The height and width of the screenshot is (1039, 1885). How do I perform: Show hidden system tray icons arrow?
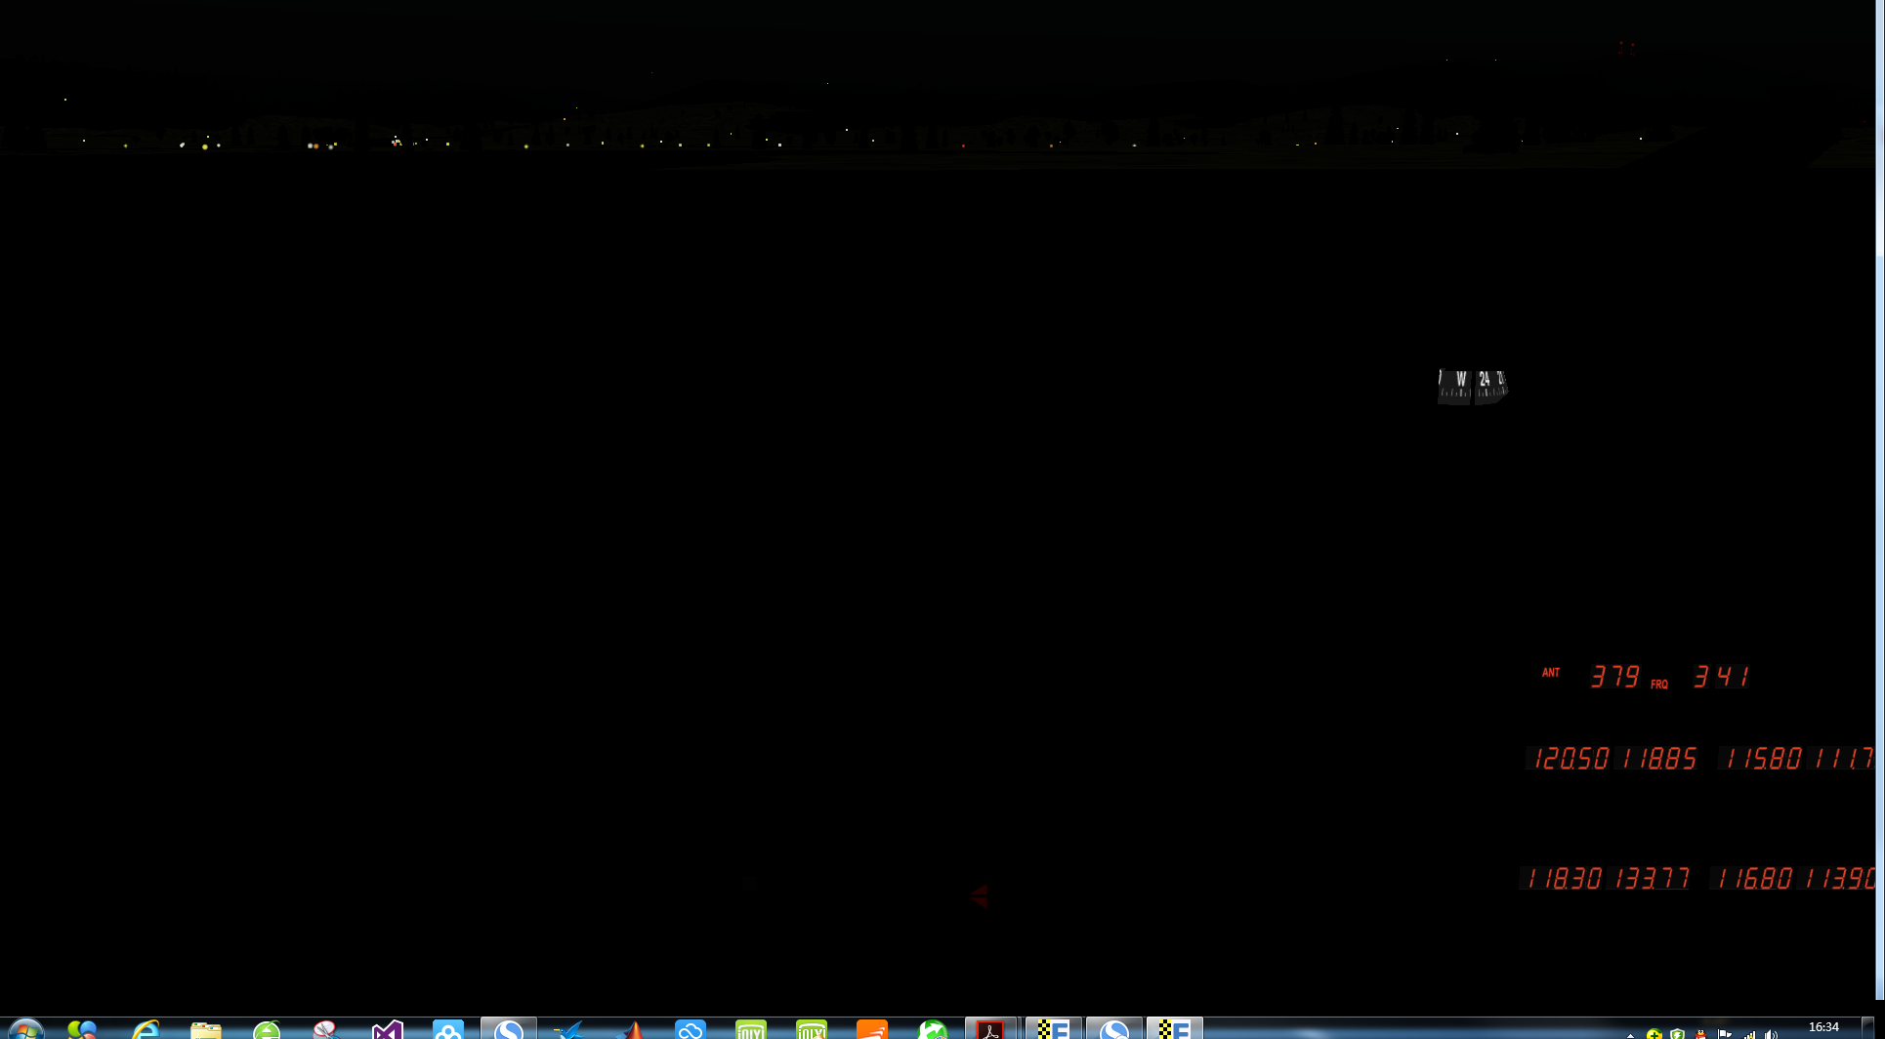(x=1630, y=1034)
